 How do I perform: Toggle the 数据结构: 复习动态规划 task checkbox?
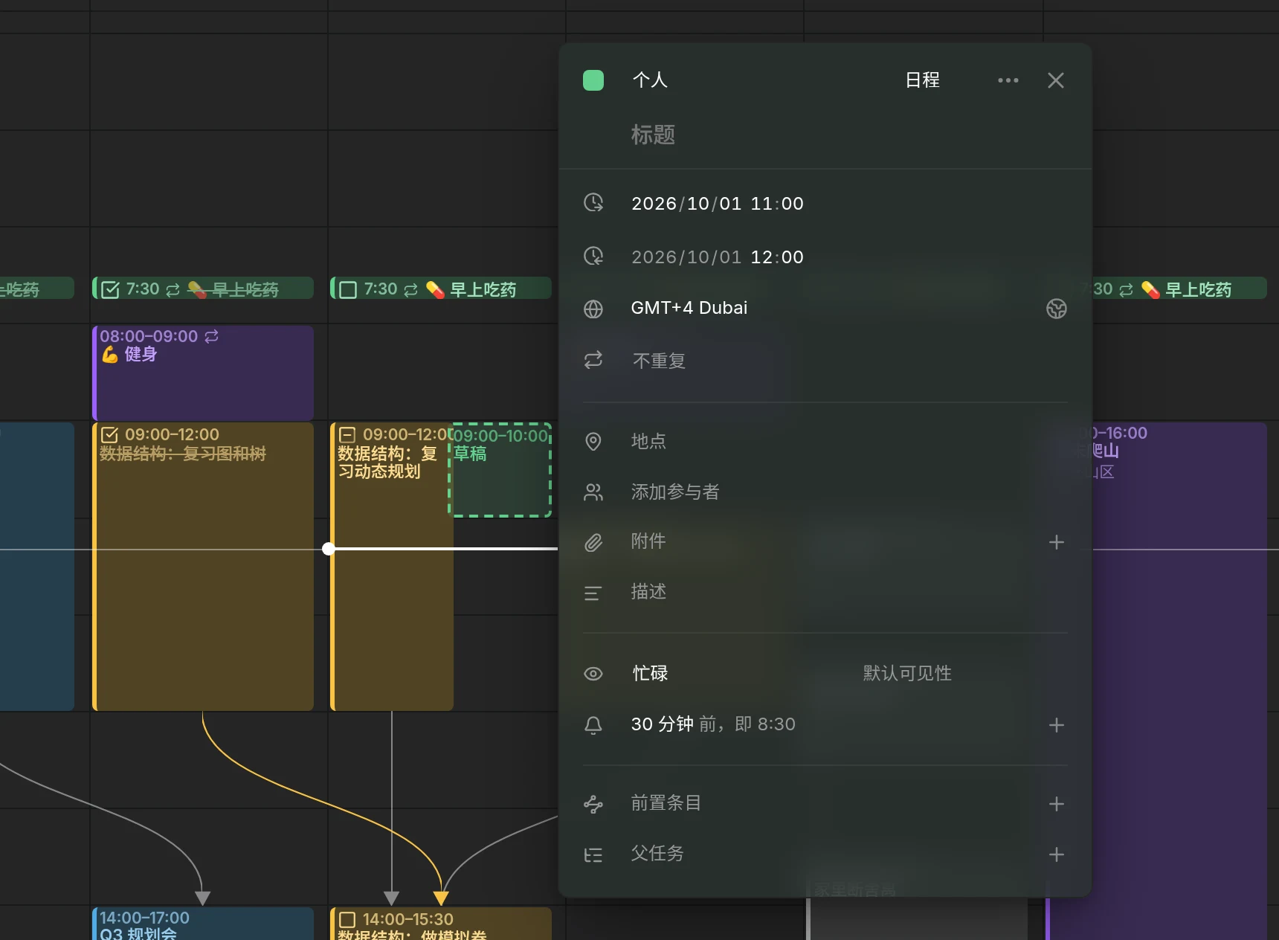point(347,435)
